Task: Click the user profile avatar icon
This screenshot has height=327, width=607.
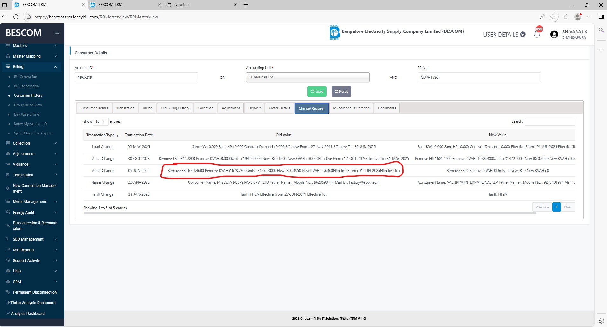Action: click(x=554, y=34)
